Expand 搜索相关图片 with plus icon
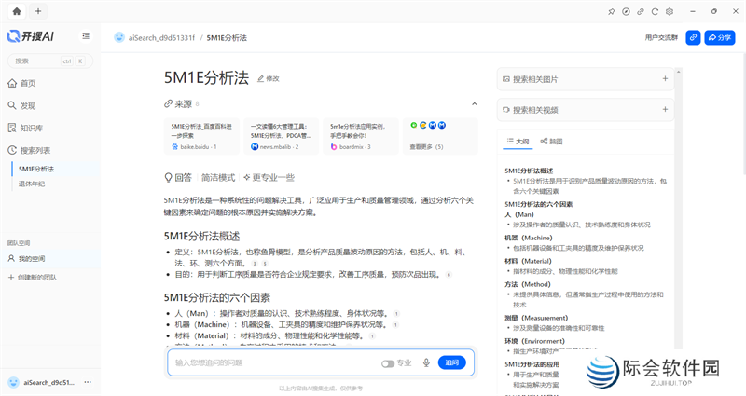Screen dimensions: 746x396 [x=665, y=79]
